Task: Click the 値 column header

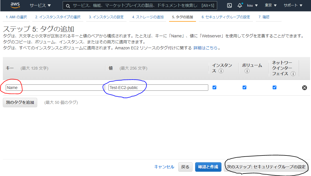Action: click(x=111, y=68)
